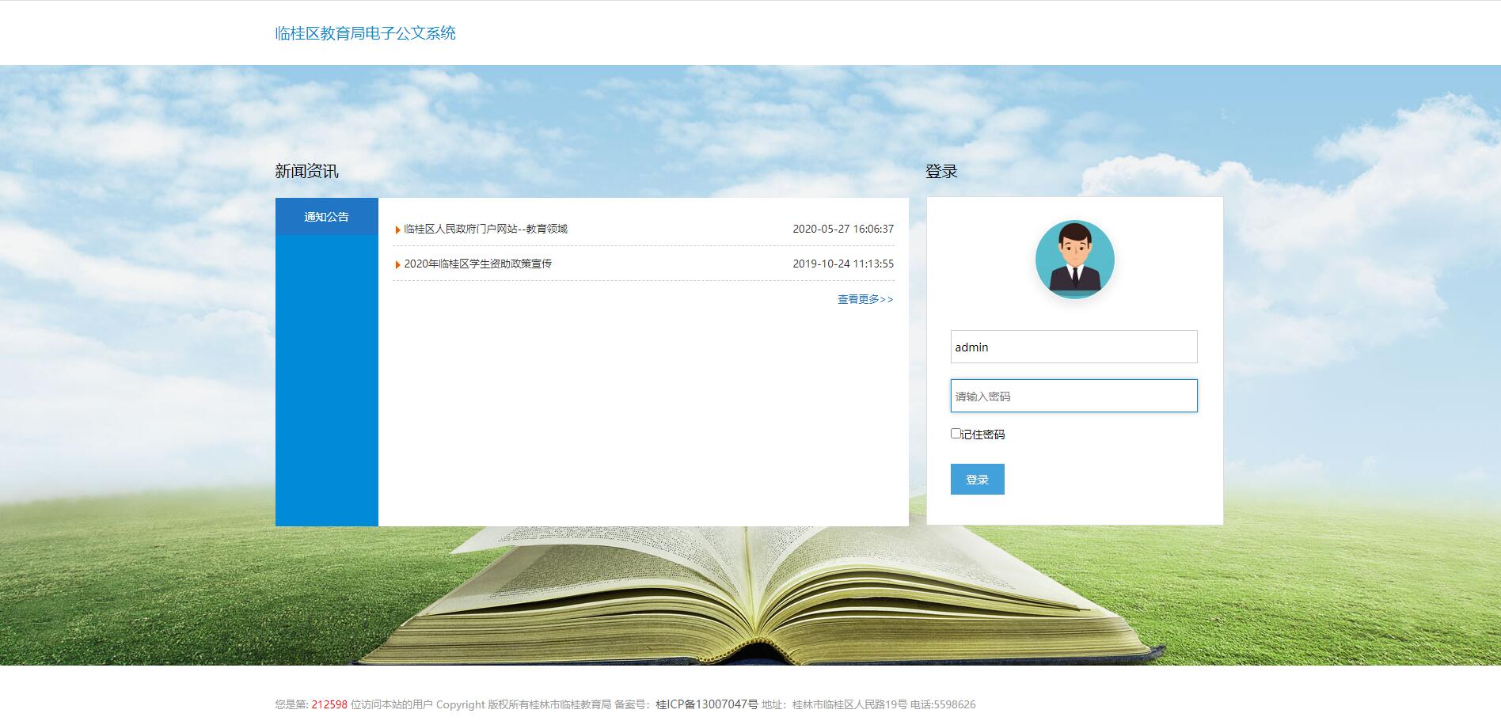Toggle the 记住密码 checkbox
The image size is (1501, 721).
pos(956,434)
